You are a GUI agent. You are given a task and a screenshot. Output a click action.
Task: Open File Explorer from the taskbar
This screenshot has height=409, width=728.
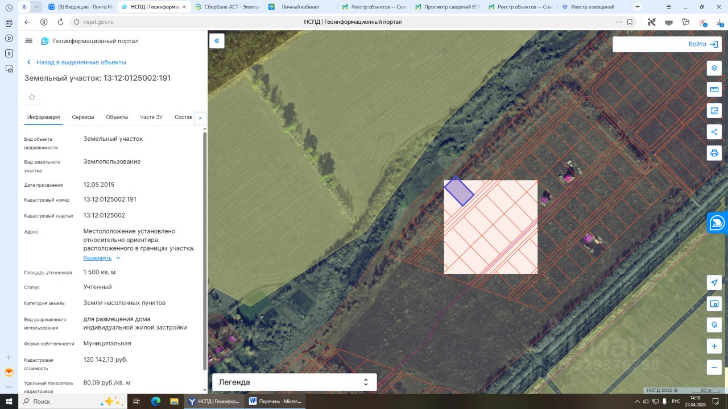(173, 401)
